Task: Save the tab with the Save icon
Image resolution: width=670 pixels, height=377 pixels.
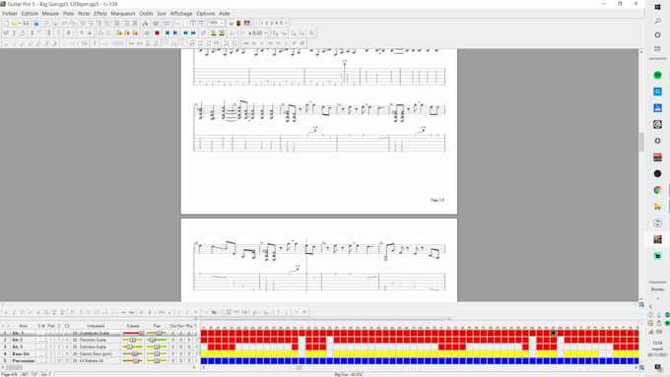Action: tap(26, 23)
